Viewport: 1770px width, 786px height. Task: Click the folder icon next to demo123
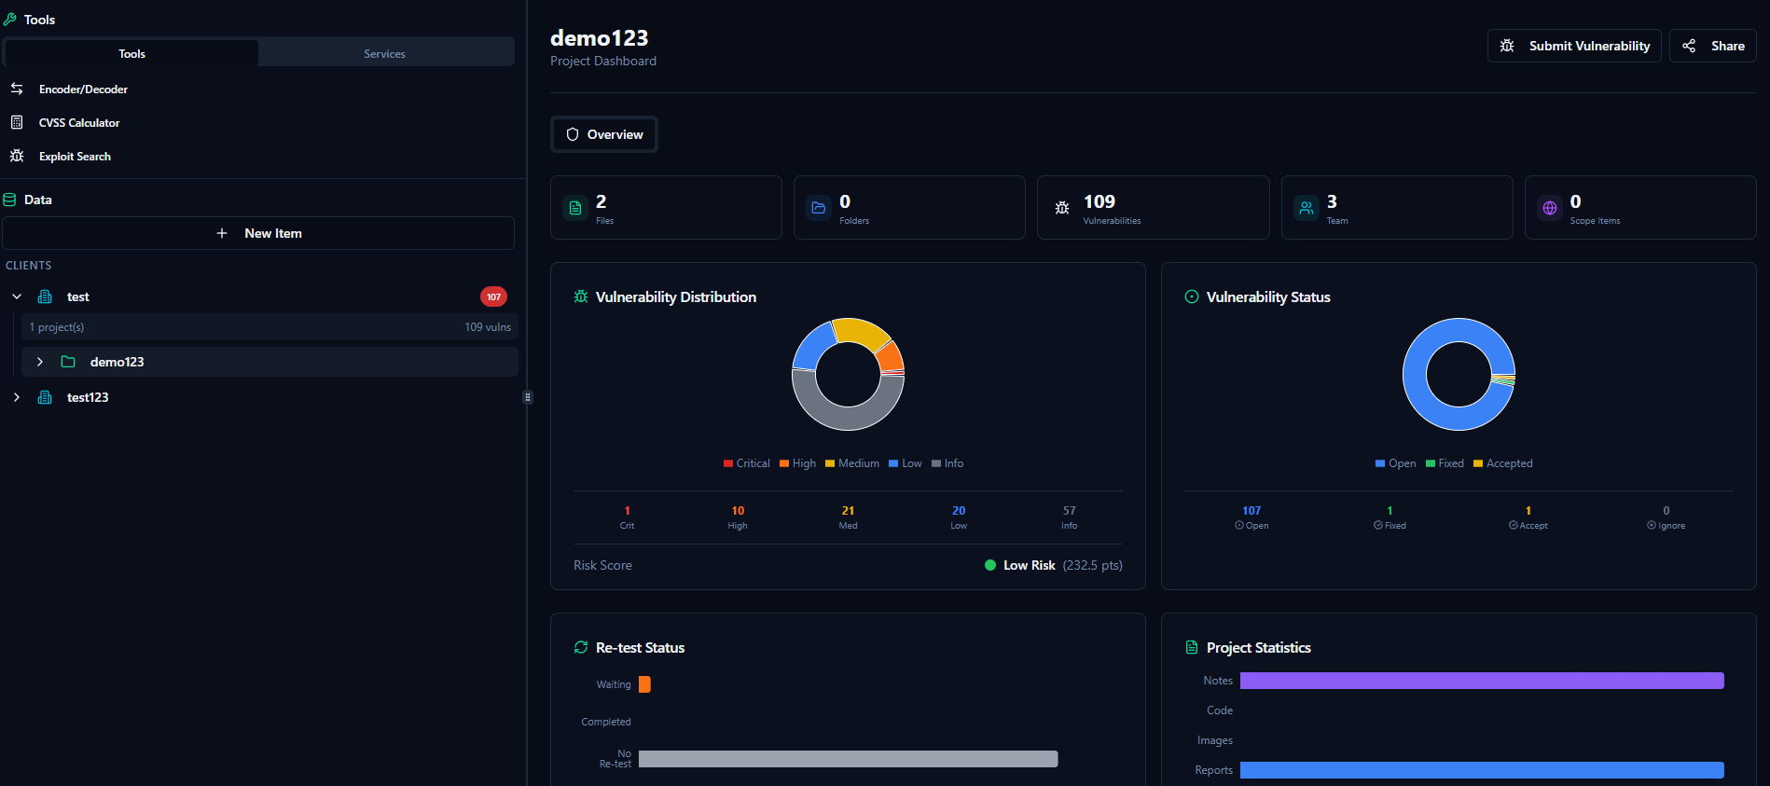[x=68, y=362]
